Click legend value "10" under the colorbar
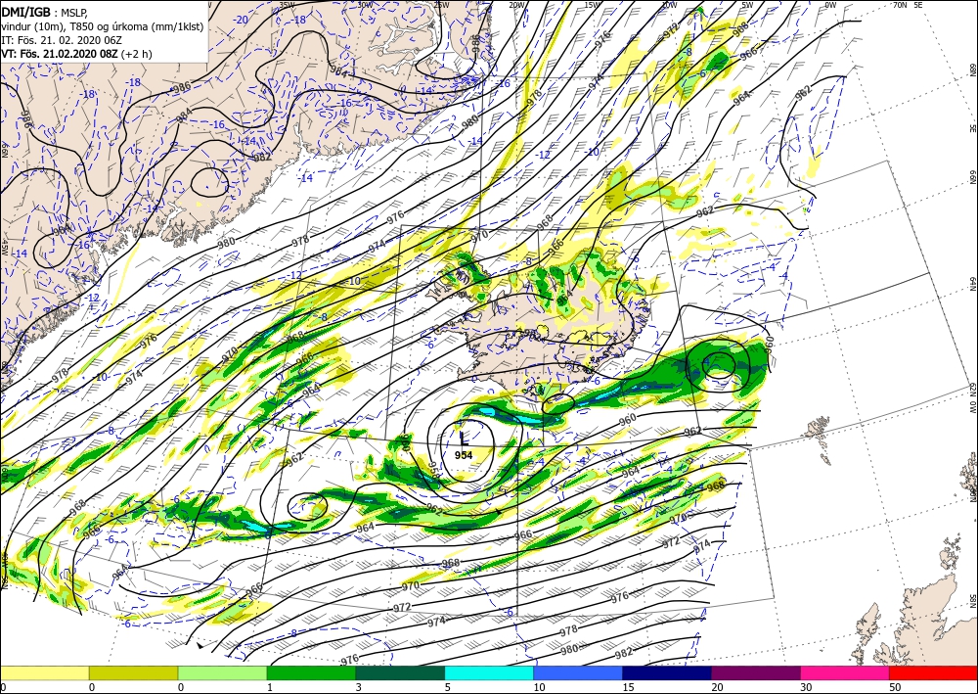 539,688
